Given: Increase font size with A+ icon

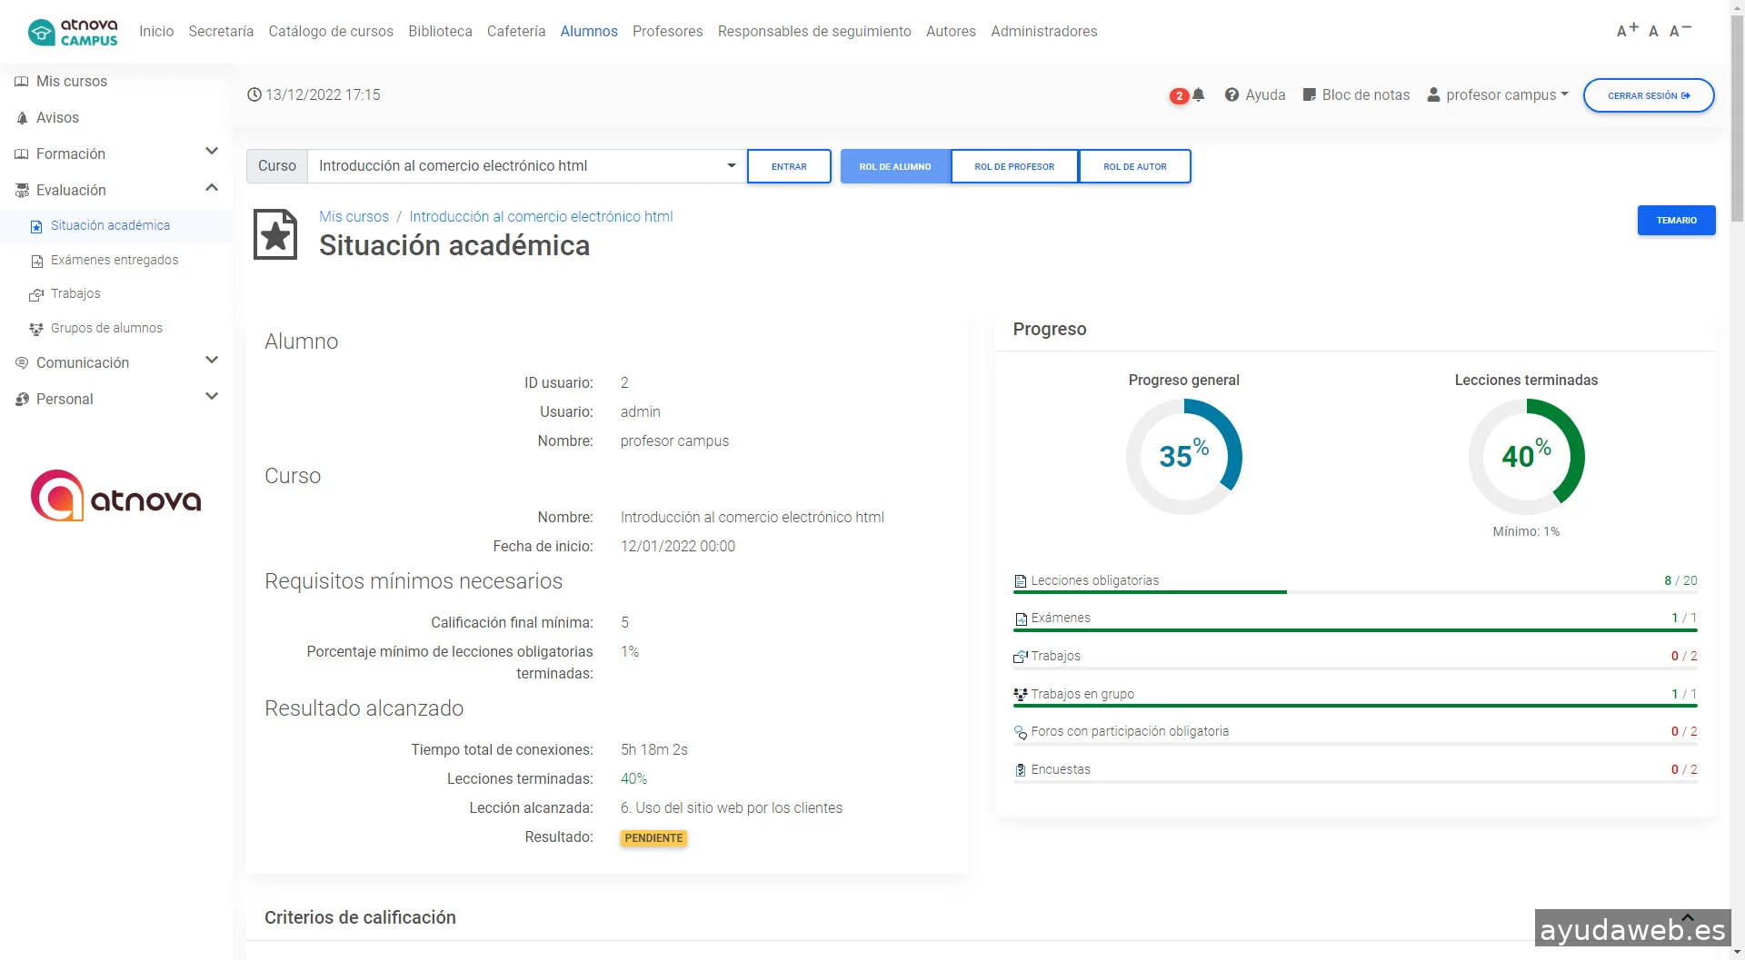Looking at the screenshot, I should [x=1626, y=31].
